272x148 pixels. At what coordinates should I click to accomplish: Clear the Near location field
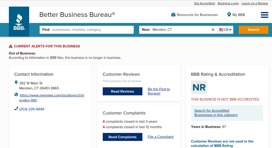[213, 30]
